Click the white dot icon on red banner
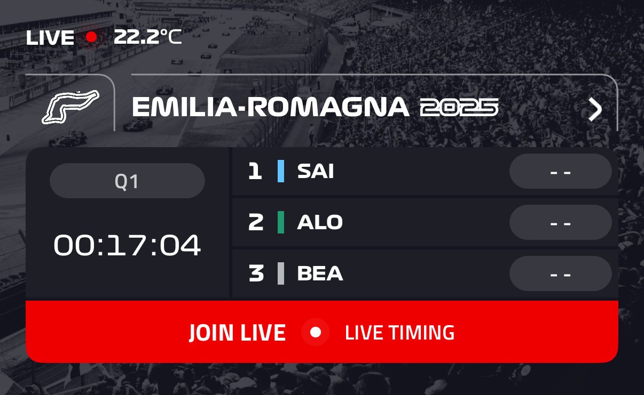The width and height of the screenshot is (644, 395). coord(316,332)
